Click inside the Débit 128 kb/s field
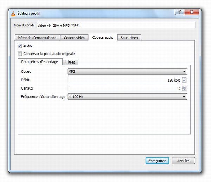The width and height of the screenshot is (211, 182). (x=124, y=80)
